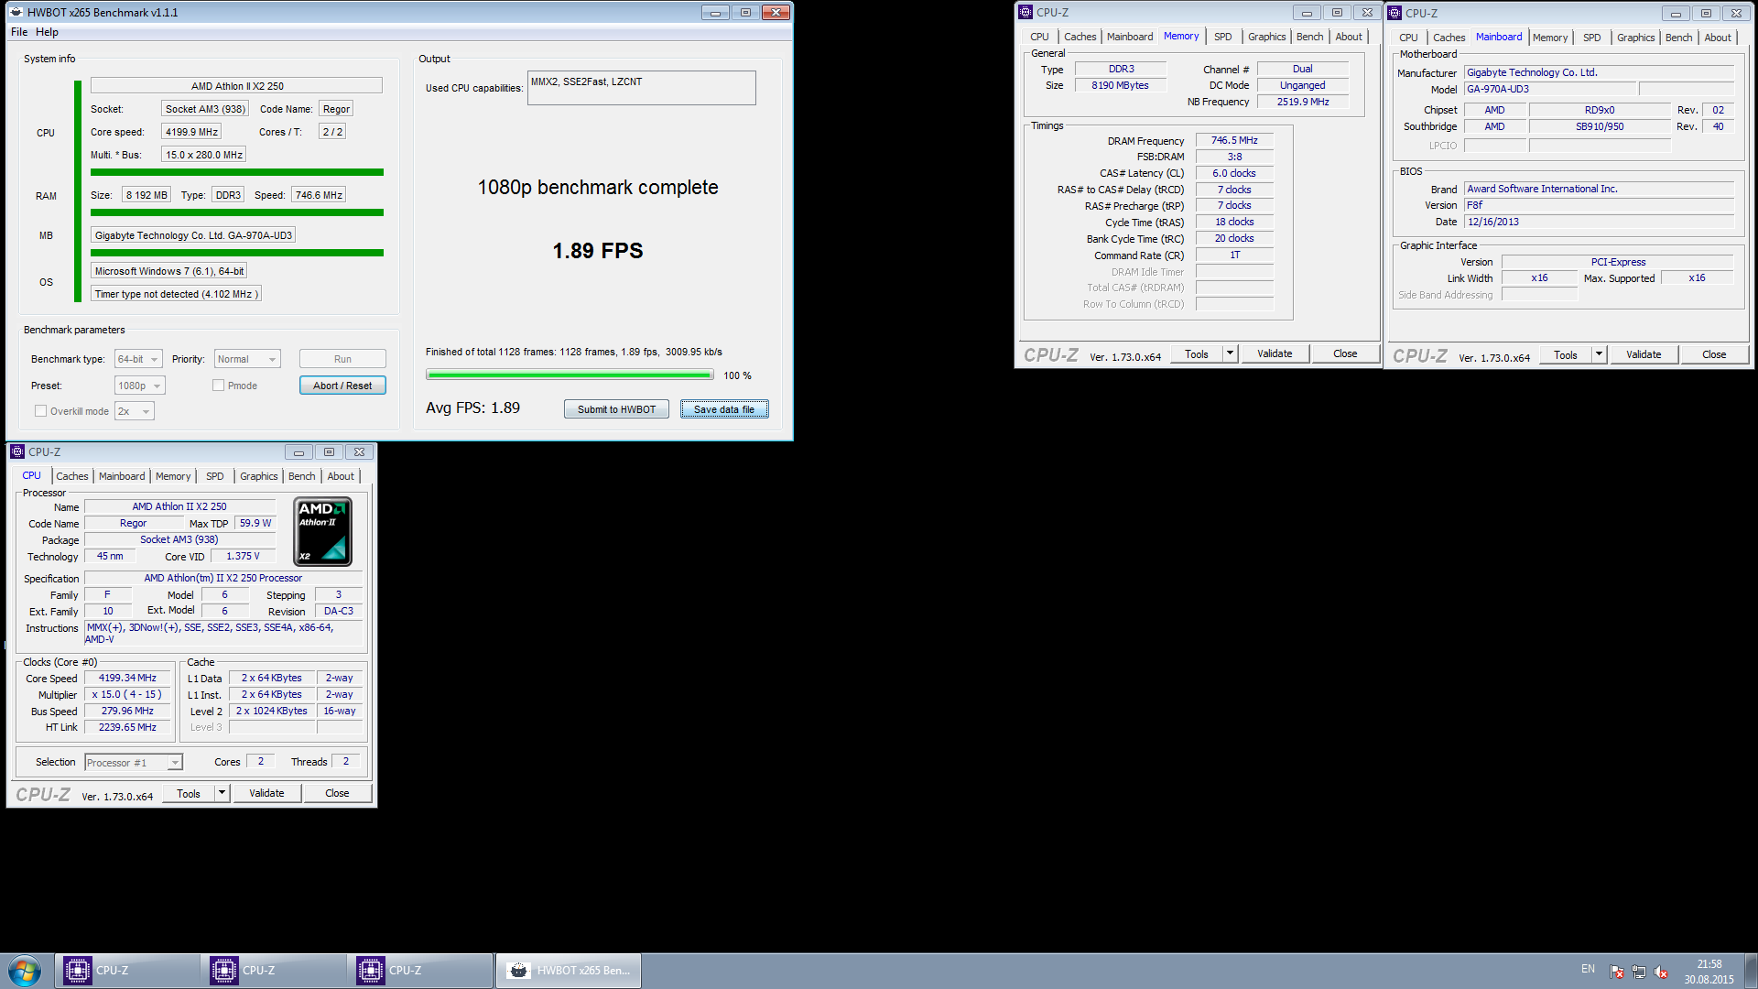
Task: Click Validate in Processor CPU-Z window
Action: pos(266,793)
